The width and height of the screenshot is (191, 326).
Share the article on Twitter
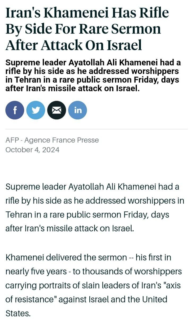[x=36, y=110]
